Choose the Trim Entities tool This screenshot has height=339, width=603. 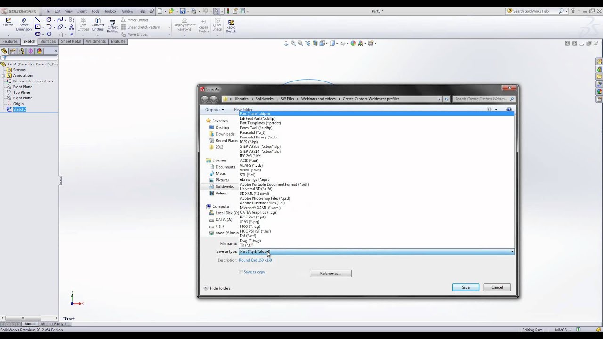point(83,24)
